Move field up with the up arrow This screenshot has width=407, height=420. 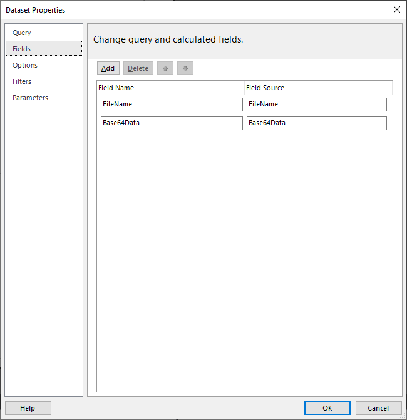tap(165, 68)
